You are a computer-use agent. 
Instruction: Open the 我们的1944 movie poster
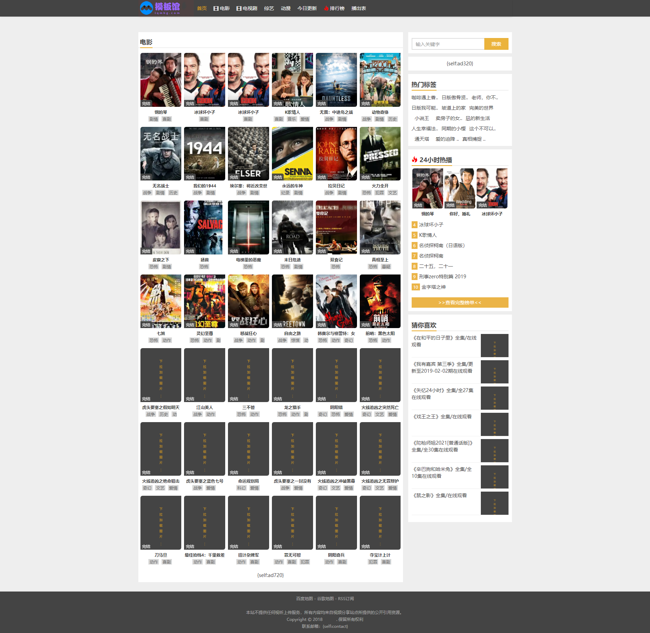(204, 153)
